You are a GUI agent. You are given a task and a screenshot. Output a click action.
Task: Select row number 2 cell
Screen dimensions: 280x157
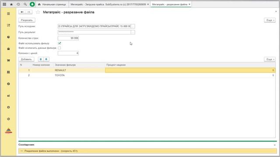click(x=25, y=75)
